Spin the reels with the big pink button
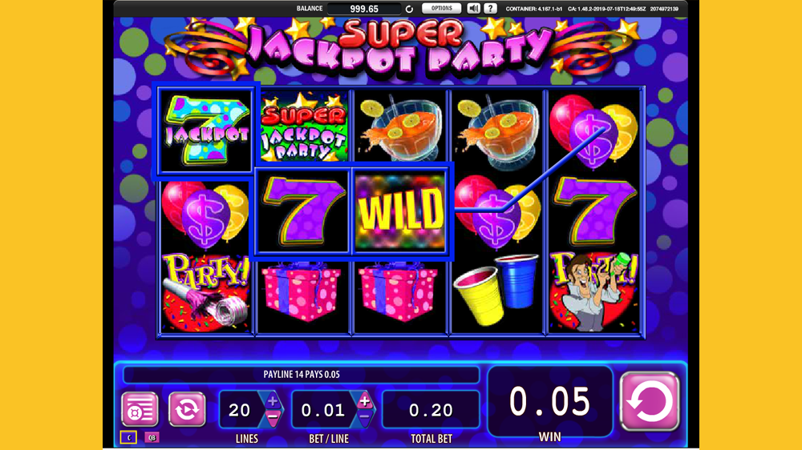The image size is (802, 450). coord(650,401)
